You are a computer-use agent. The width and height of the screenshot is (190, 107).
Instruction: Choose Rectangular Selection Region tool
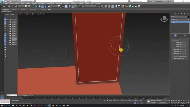(x=33, y=7)
